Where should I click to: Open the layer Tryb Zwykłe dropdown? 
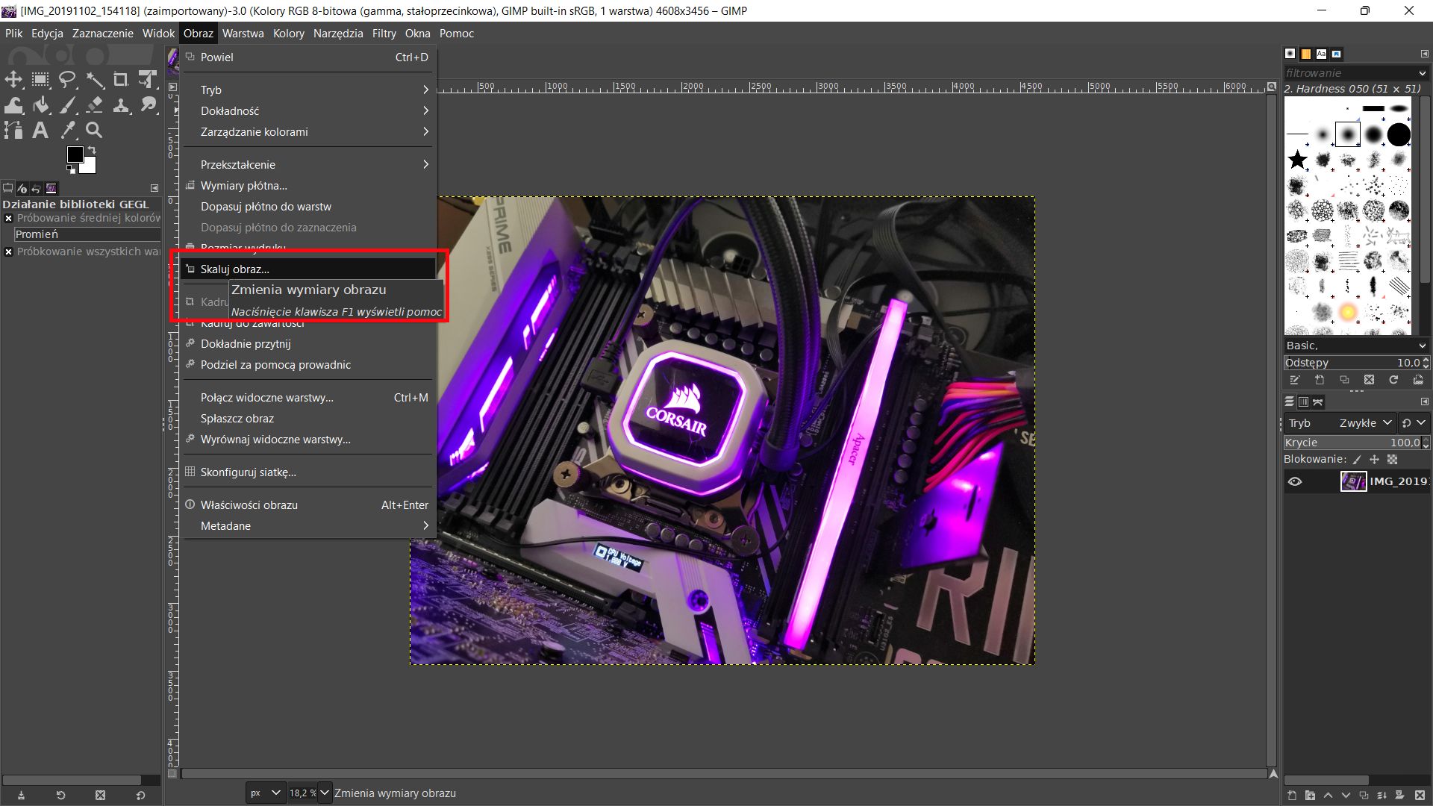click(x=1366, y=422)
